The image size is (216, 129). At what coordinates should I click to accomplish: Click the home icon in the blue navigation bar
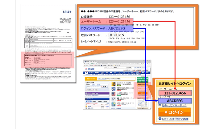coord(86,73)
